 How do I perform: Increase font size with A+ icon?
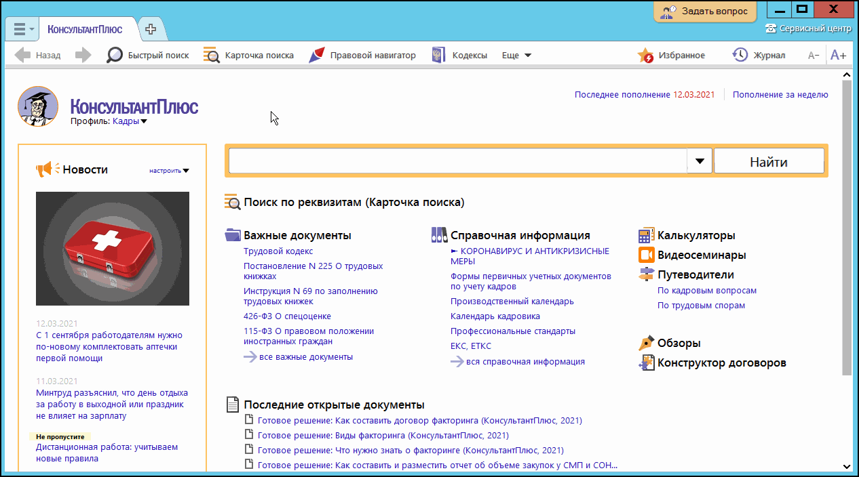click(839, 56)
